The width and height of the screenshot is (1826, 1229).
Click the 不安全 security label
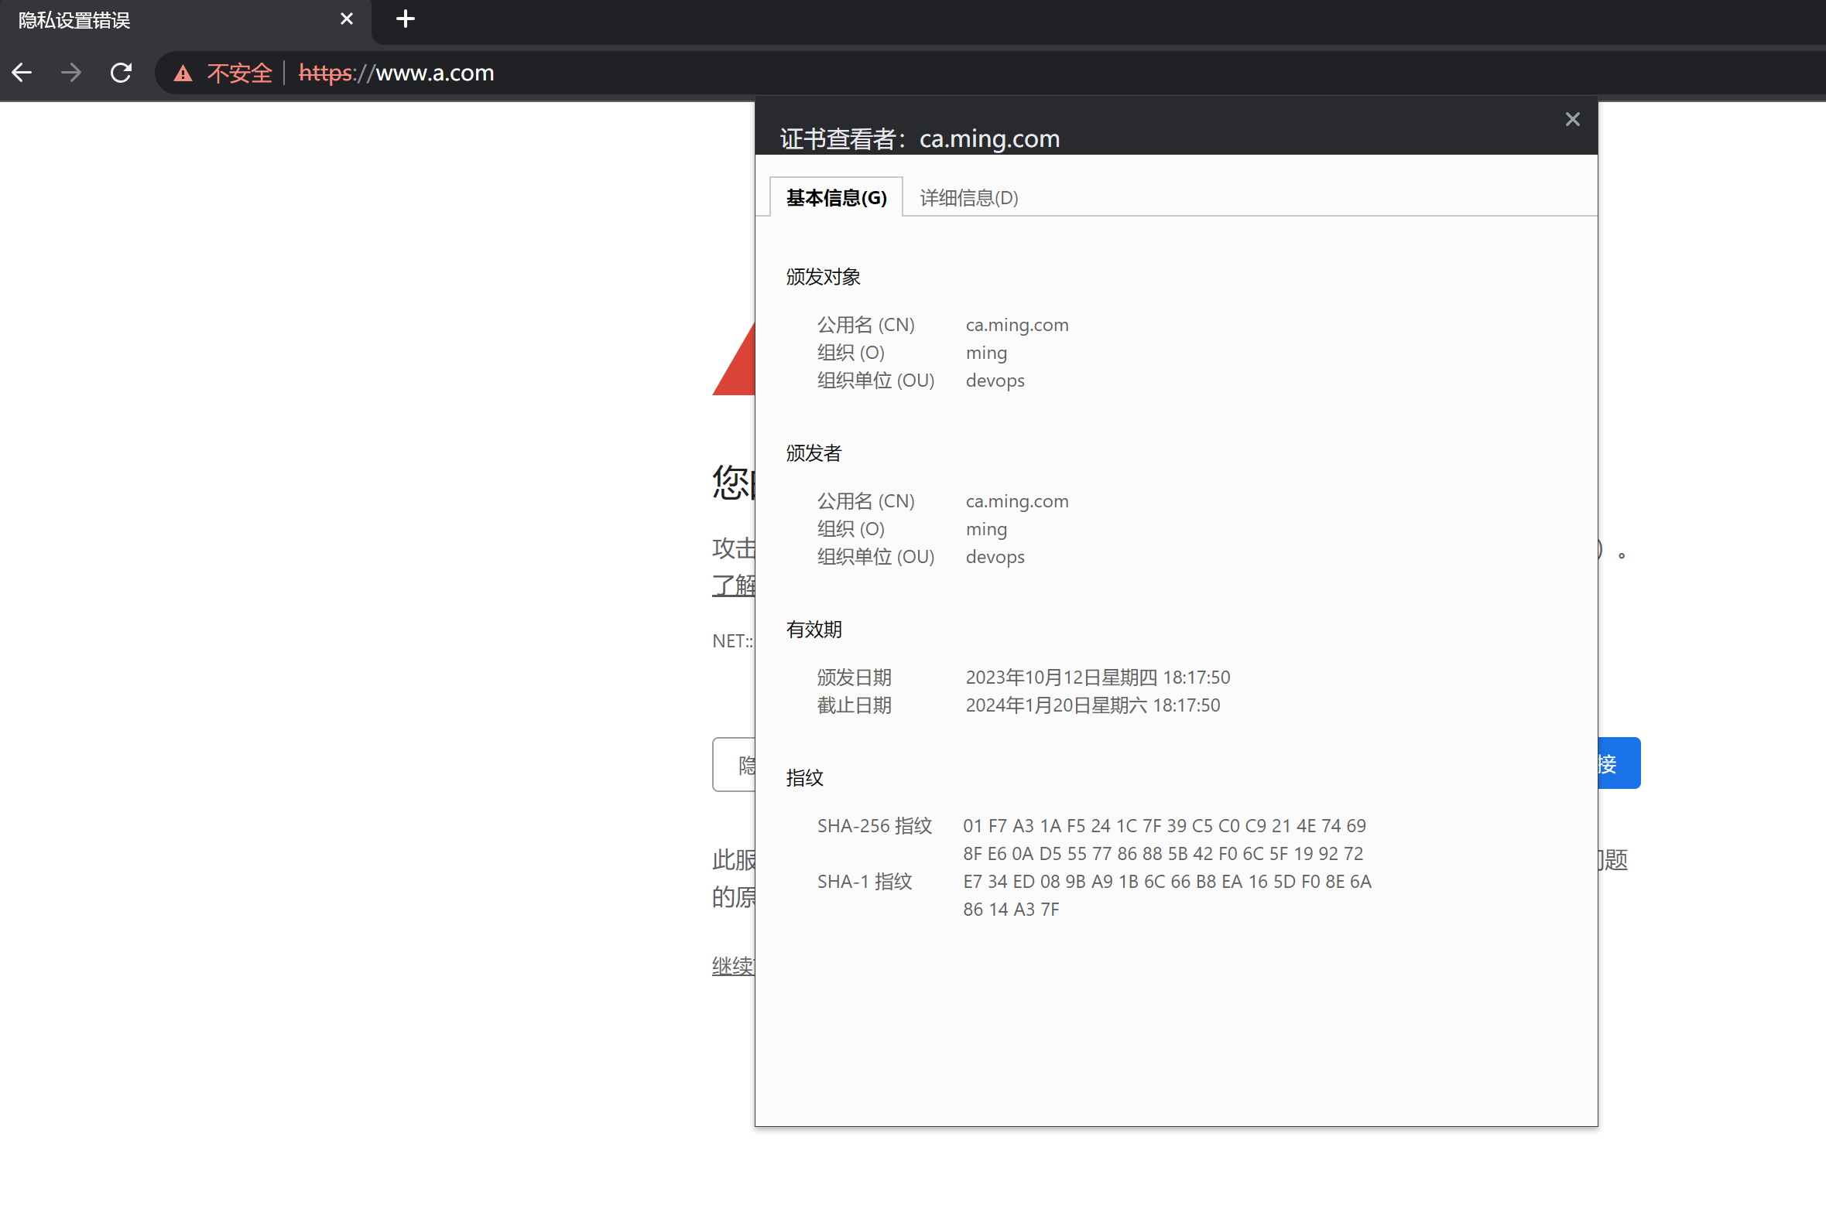[x=239, y=73]
